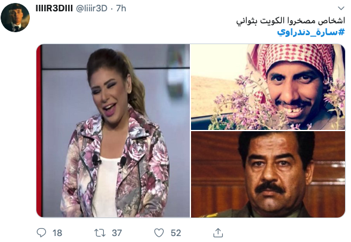Click the 18 replies count

click(x=57, y=233)
